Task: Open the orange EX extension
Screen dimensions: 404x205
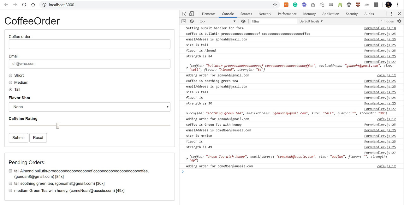Action: 286,5
